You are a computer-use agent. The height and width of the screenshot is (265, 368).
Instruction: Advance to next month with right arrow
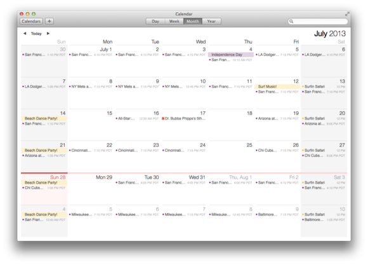48,34
